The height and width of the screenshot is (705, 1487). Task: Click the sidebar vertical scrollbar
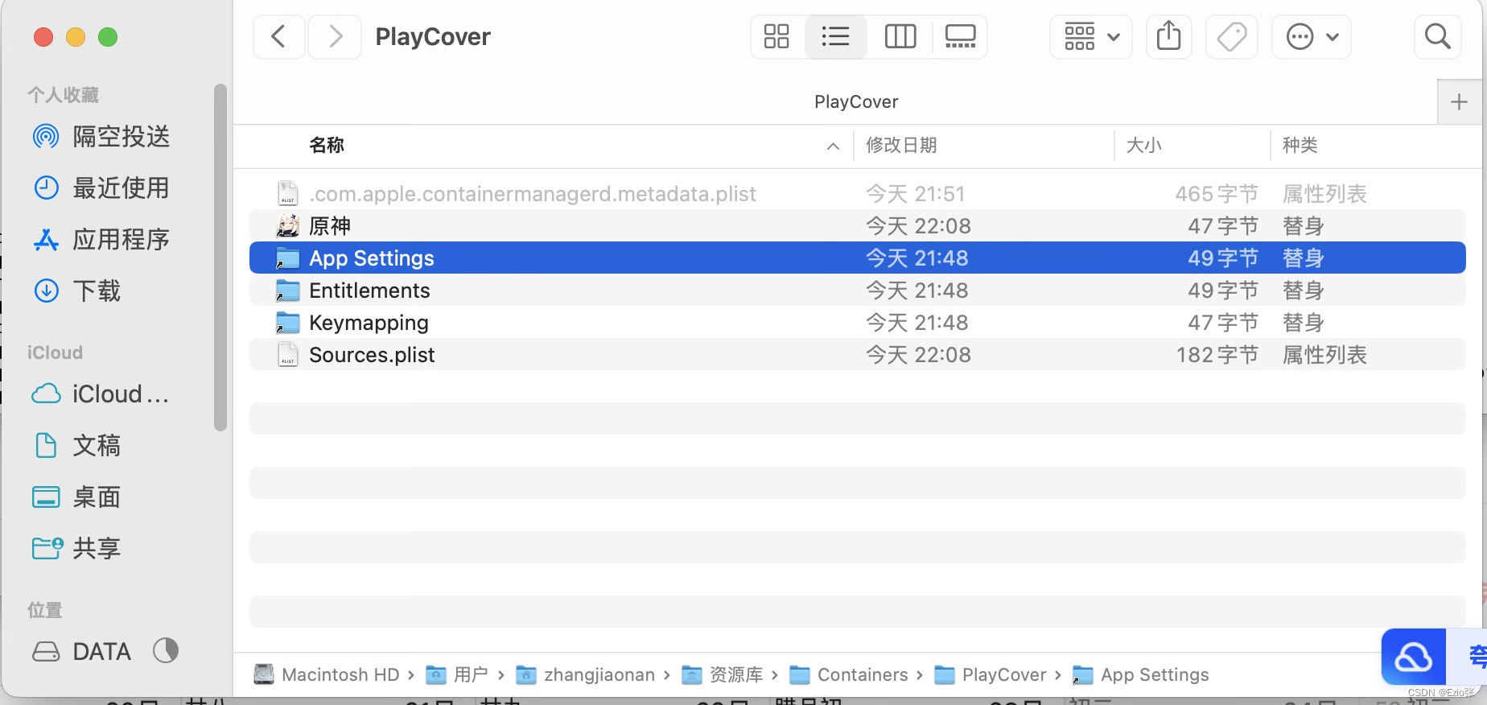pos(220,258)
